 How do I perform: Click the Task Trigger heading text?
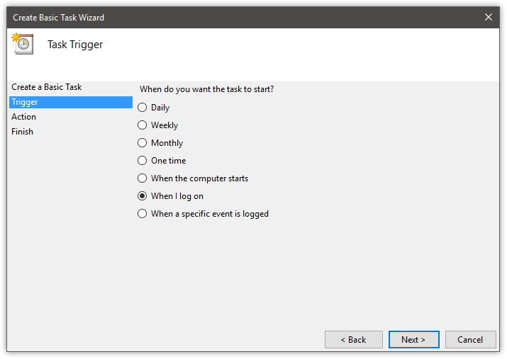pos(75,45)
